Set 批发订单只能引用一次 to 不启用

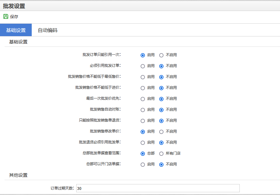[x=161, y=55]
